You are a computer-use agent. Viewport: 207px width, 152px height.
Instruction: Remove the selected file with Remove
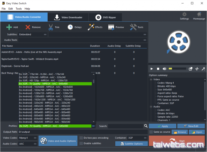coord(28,27)
